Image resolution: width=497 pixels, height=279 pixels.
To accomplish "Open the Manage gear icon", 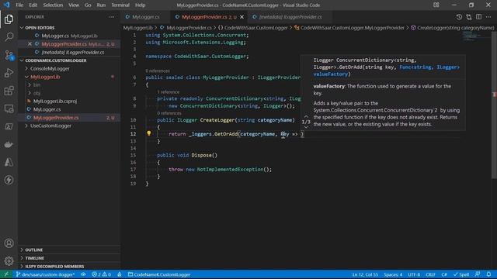I will pyautogui.click(x=9, y=261).
